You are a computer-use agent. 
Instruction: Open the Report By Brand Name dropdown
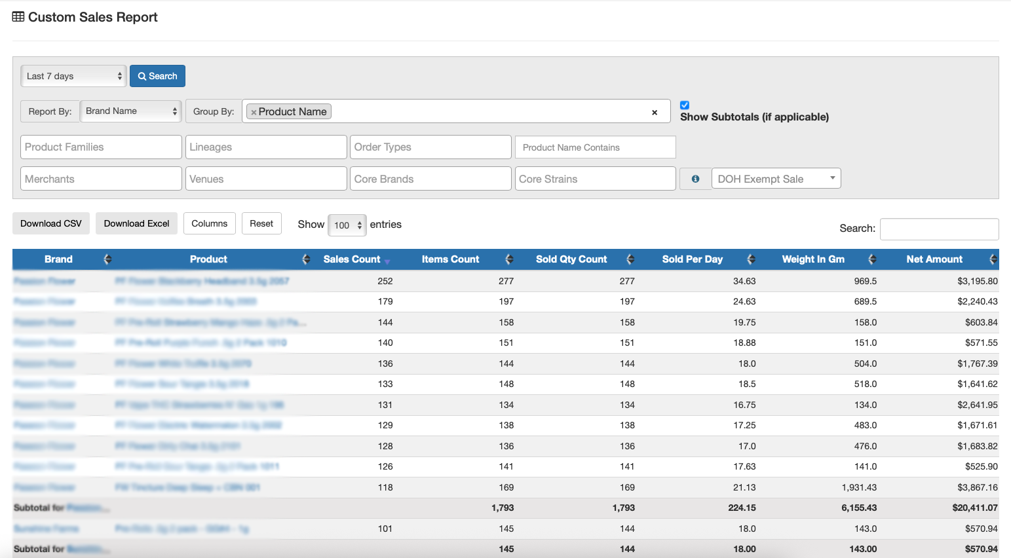130,111
